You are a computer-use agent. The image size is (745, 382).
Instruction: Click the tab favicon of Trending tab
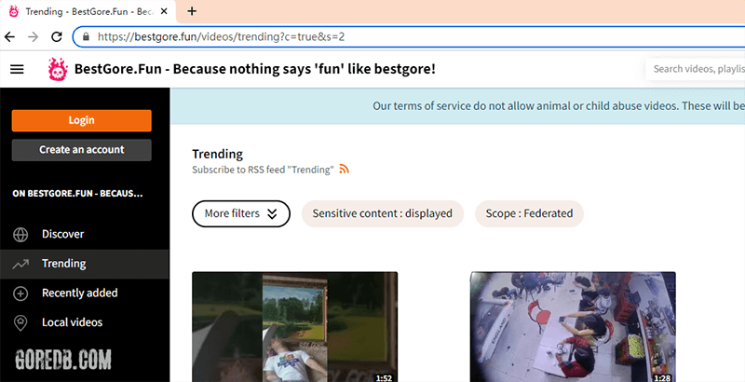click(14, 11)
